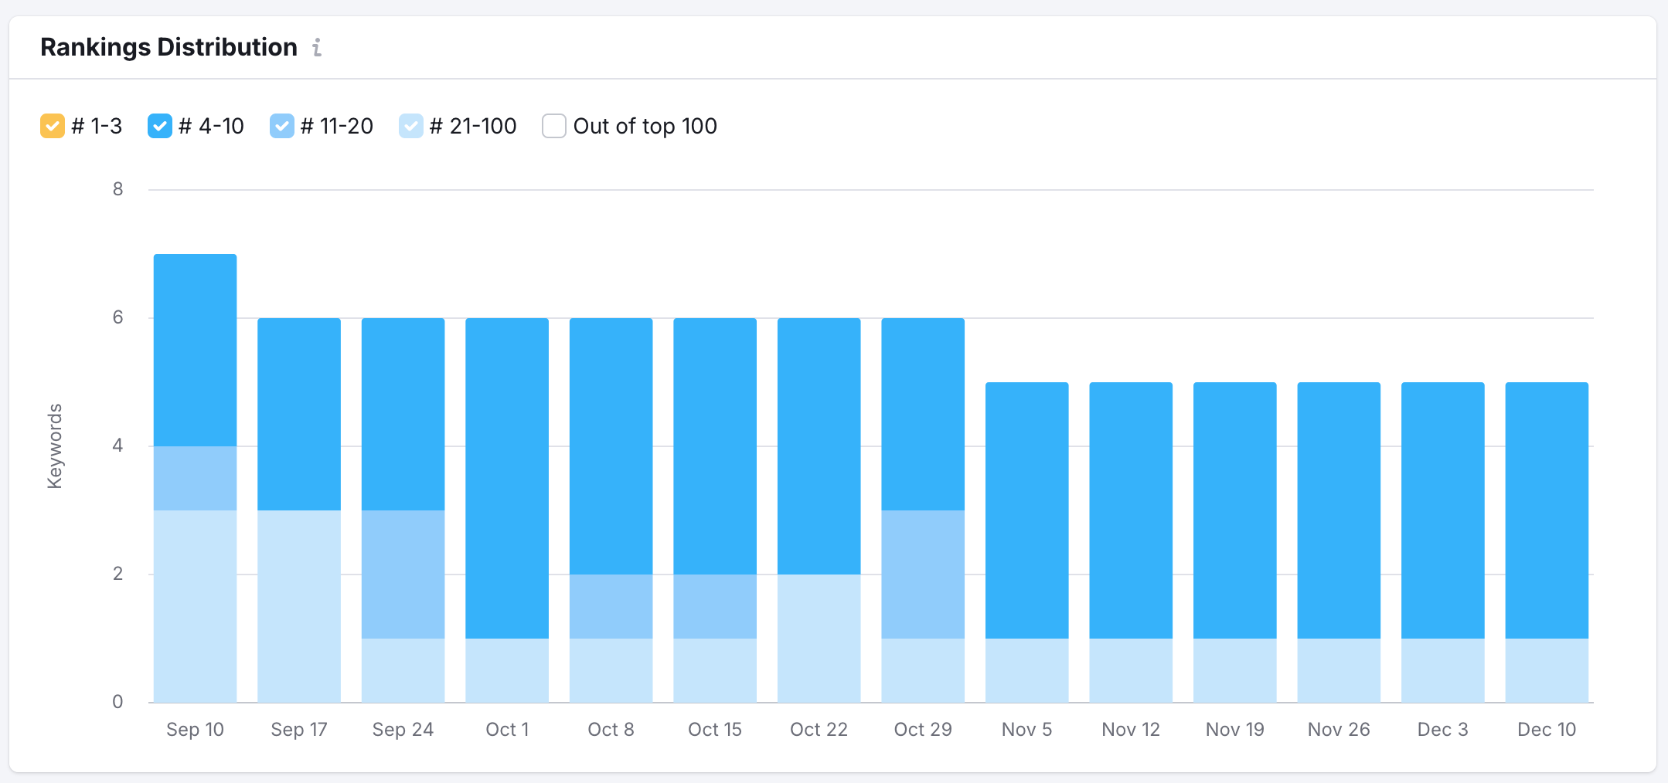Uncheck the # 21-100 rankings filter
The image size is (1668, 783).
pyautogui.click(x=410, y=125)
